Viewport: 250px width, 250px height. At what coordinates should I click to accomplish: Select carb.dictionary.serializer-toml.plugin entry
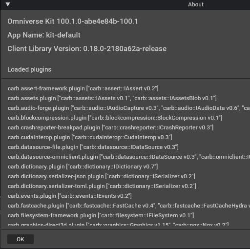pyautogui.click(x=102, y=186)
